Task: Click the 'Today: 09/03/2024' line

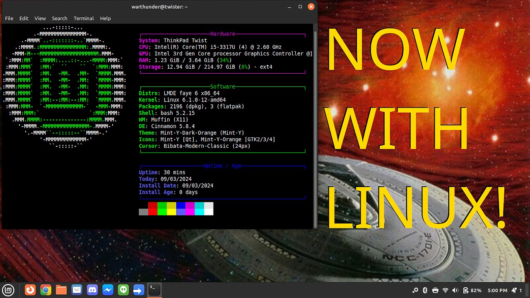Action: coord(165,179)
